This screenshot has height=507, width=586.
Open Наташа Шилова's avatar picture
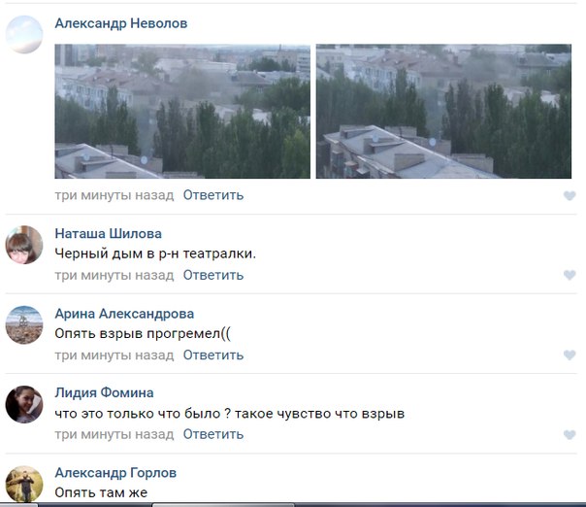[x=24, y=245]
